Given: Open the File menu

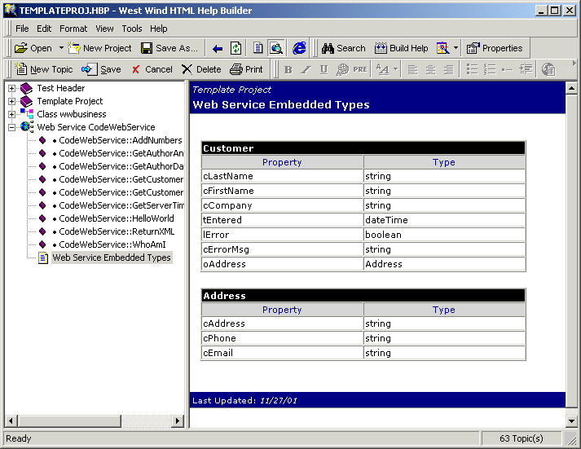Looking at the screenshot, I should tap(22, 29).
